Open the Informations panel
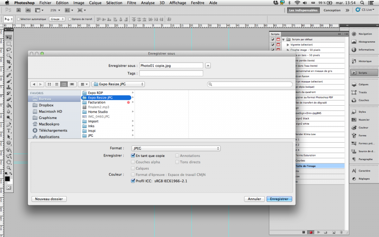379x237 pixels. pyautogui.click(x=364, y=50)
